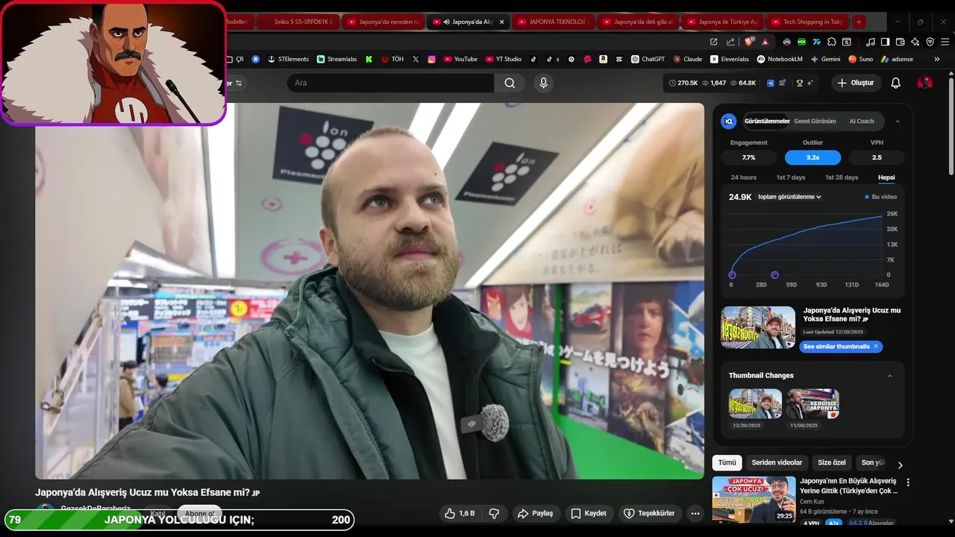This screenshot has width=955, height=537.
Task: Show more filter chips arrow
Action: click(x=900, y=465)
